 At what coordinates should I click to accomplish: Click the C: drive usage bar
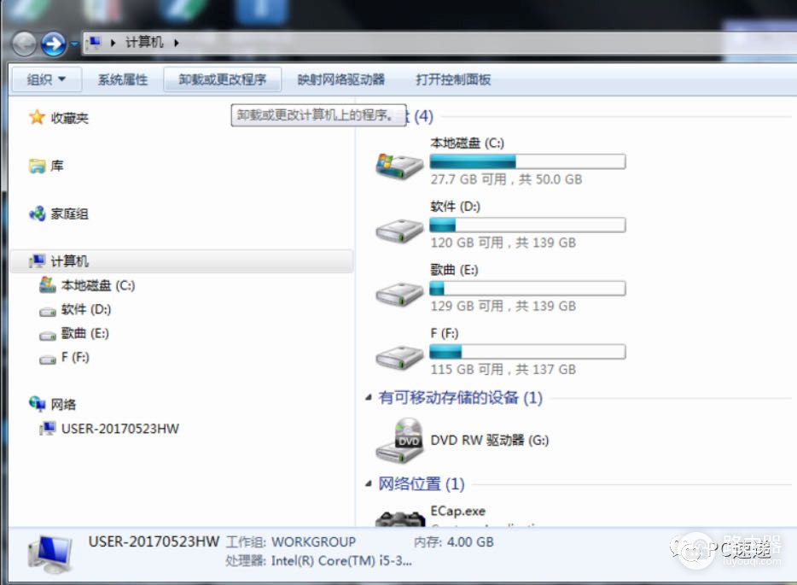527,161
